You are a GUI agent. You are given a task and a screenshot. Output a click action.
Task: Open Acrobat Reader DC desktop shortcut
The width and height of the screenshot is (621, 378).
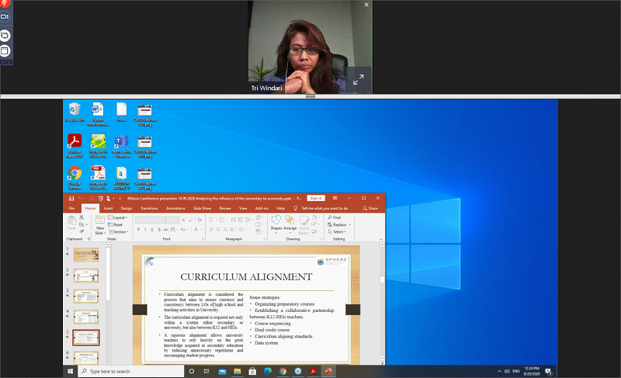75,143
